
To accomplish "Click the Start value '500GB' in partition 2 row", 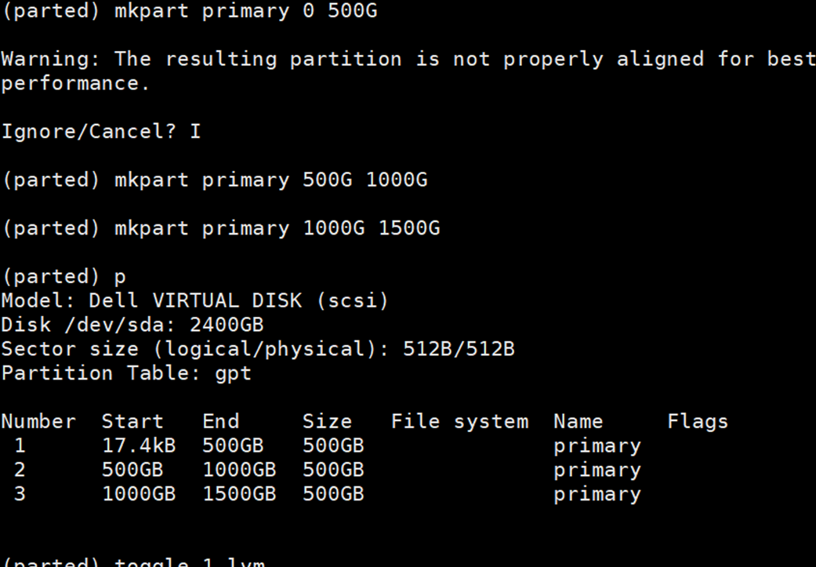I will pyautogui.click(x=132, y=470).
